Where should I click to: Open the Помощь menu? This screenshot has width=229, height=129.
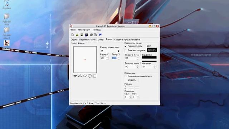click(97, 30)
